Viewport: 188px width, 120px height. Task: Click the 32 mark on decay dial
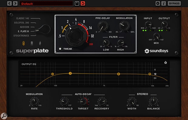(92, 36)
